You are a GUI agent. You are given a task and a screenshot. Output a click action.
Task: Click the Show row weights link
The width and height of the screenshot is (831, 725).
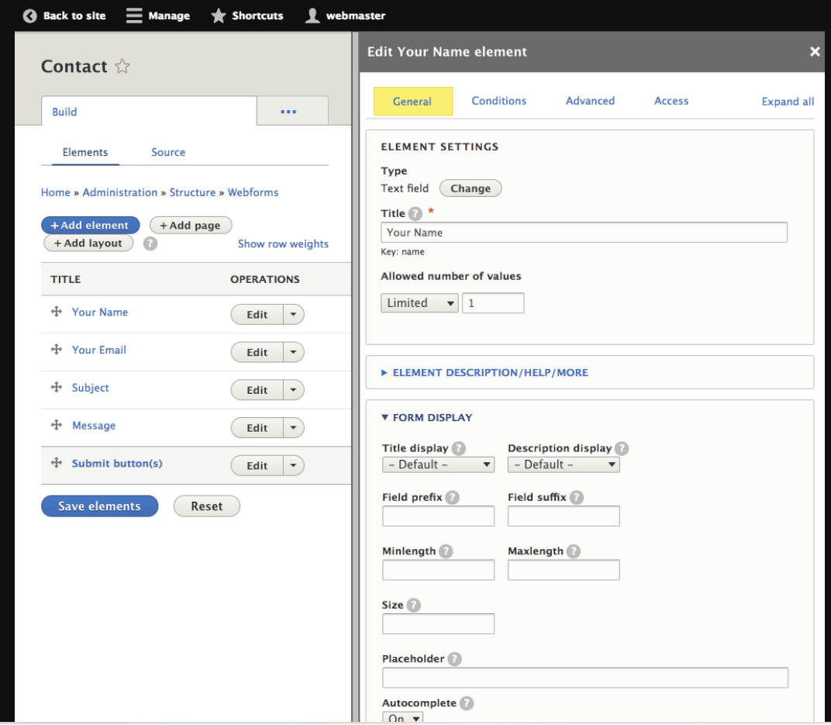[283, 243]
